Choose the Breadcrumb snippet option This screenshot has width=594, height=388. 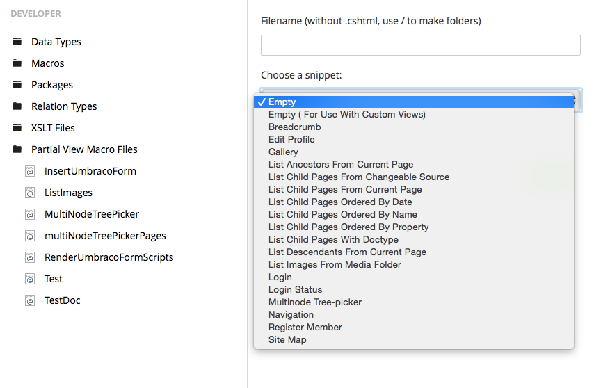(x=294, y=127)
